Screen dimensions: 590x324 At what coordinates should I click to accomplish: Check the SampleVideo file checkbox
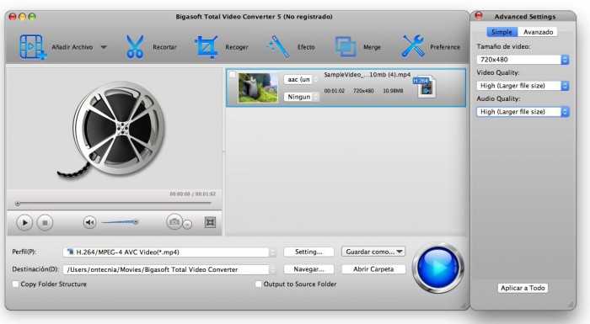[x=232, y=75]
